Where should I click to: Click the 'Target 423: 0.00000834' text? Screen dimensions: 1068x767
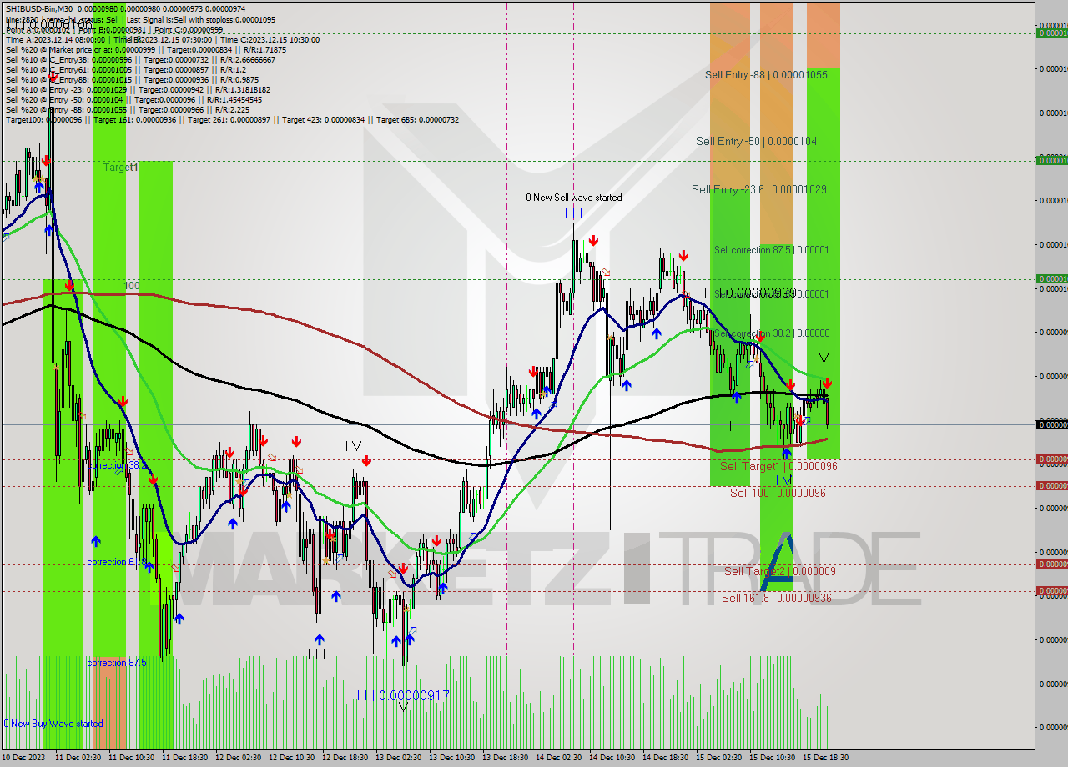pyautogui.click(x=323, y=119)
